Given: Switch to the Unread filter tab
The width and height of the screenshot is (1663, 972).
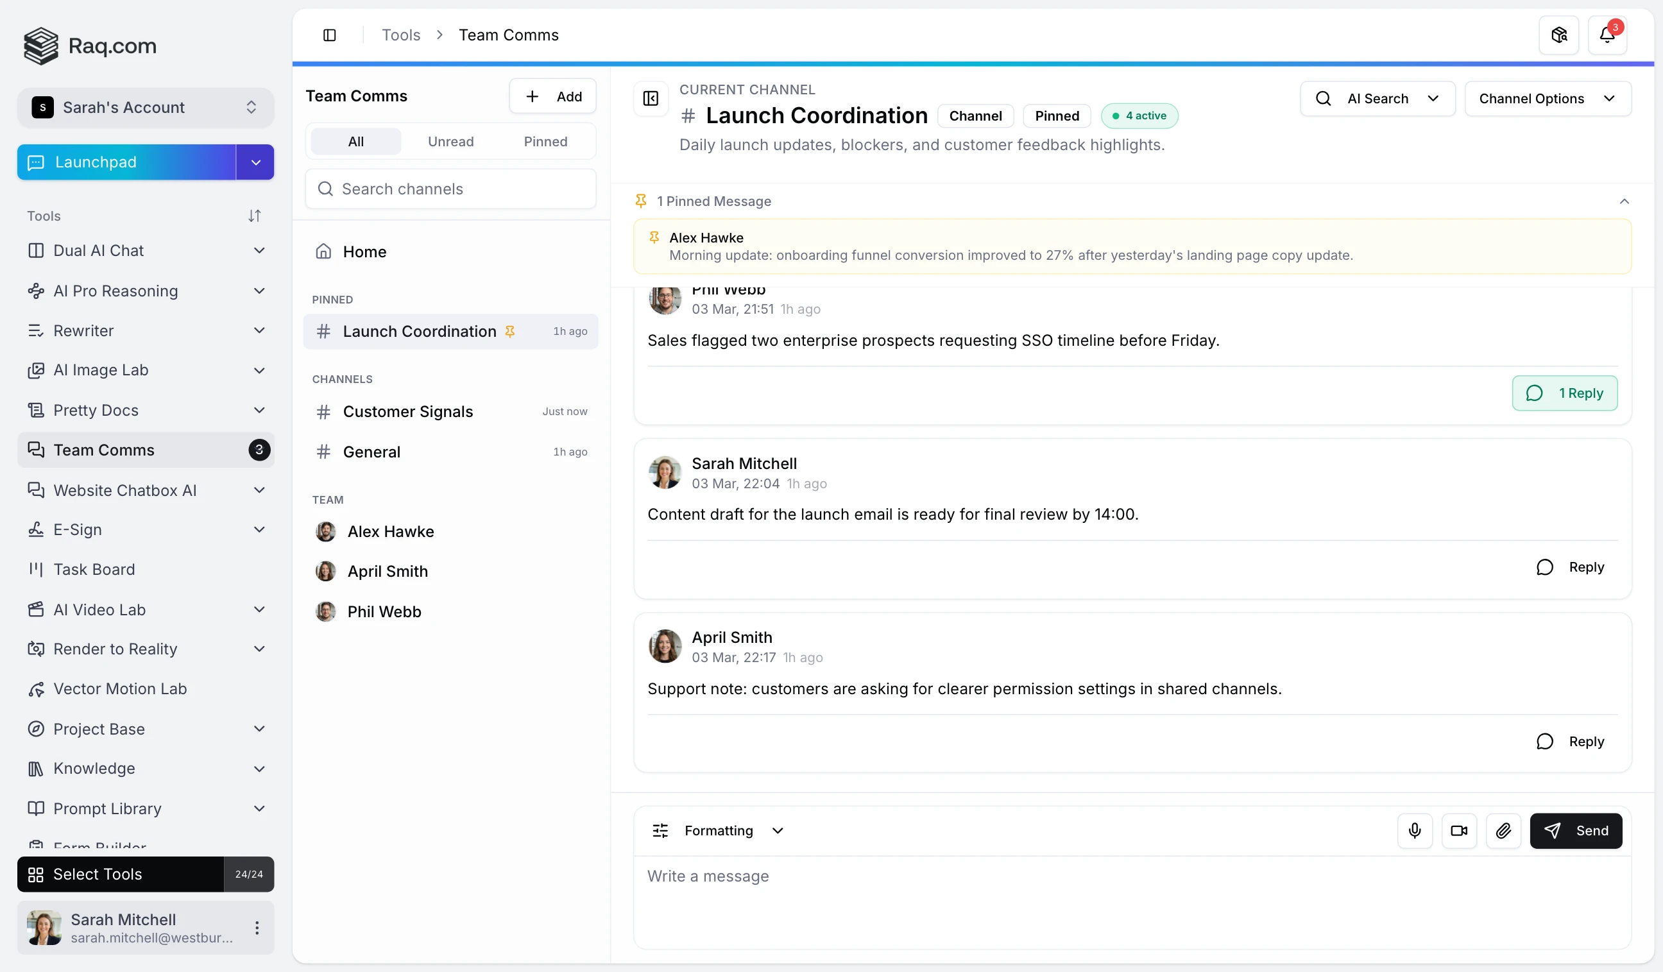Looking at the screenshot, I should click(x=451, y=141).
